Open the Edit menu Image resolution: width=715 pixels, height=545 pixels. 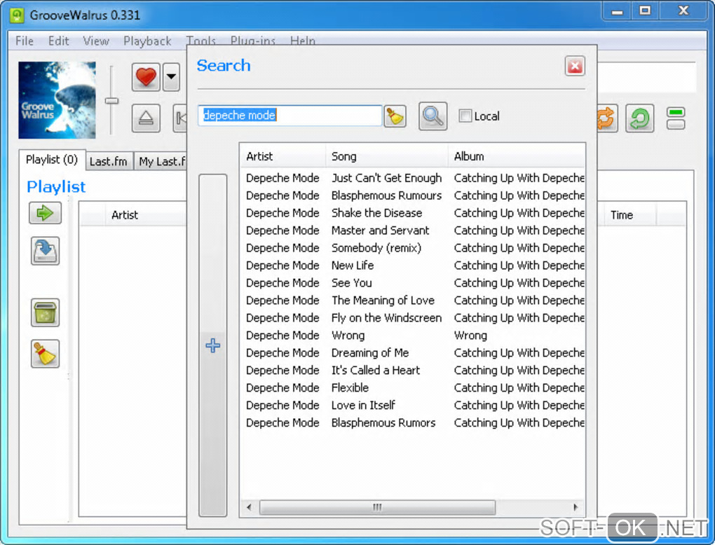pos(58,41)
